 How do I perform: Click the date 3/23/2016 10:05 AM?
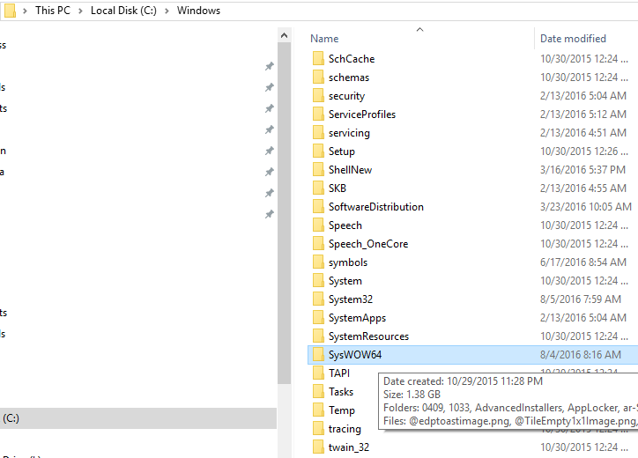(x=586, y=207)
